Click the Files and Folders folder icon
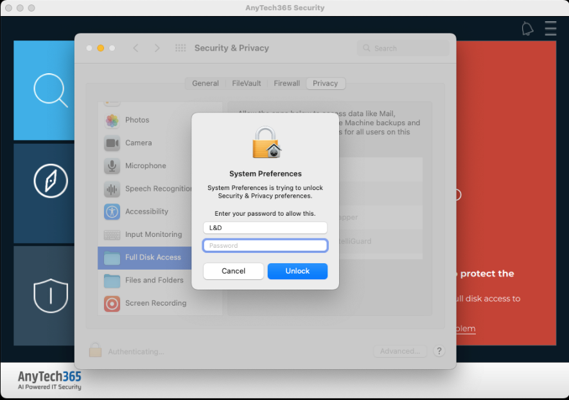This screenshot has width=569, height=400. [x=112, y=281]
